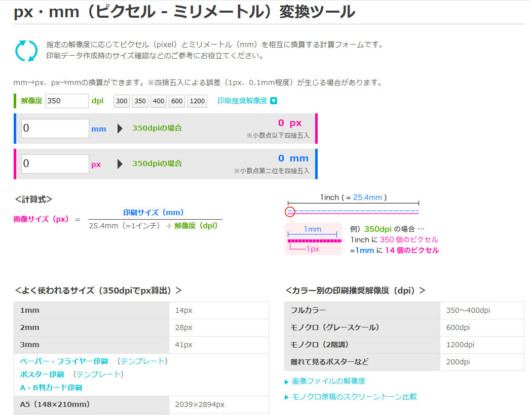Image resolution: width=530 pixels, height=415 pixels.
Task: Click the 1200dpi table cell
Action: pos(482,345)
